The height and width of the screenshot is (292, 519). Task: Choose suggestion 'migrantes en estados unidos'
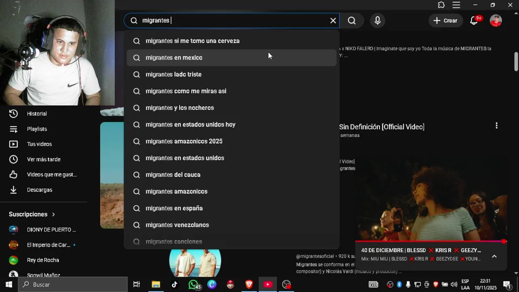click(232, 158)
